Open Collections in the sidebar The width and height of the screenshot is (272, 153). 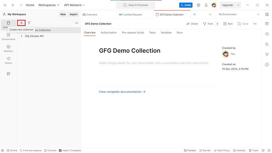click(x=8, y=25)
